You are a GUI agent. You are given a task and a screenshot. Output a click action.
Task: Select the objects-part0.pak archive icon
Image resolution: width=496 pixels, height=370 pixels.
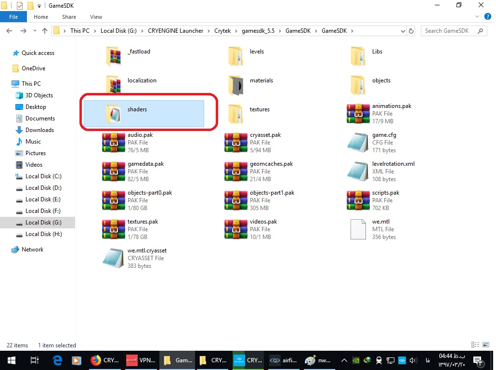[114, 200]
